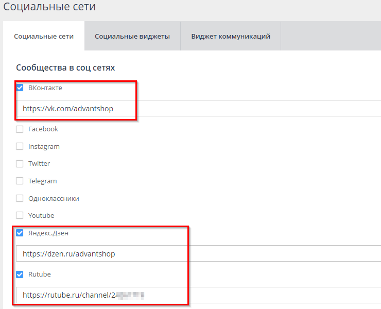Tick the Instagram checkbox
Screen dimensions: 381x309
point(20,146)
